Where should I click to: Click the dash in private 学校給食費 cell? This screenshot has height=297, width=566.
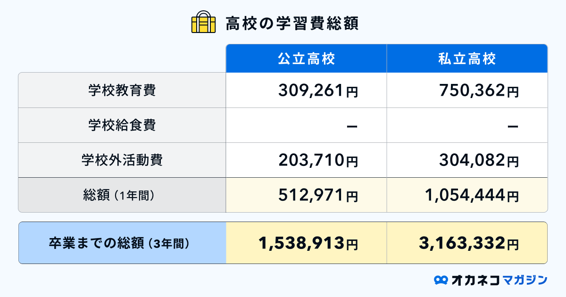pyautogui.click(x=513, y=126)
